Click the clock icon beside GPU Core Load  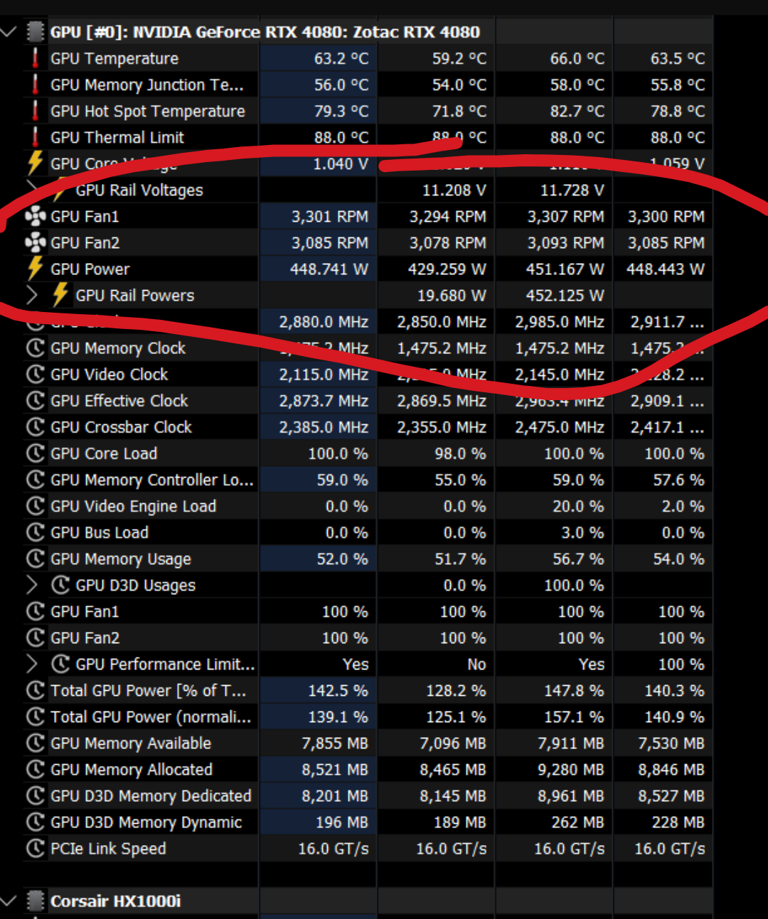(35, 453)
